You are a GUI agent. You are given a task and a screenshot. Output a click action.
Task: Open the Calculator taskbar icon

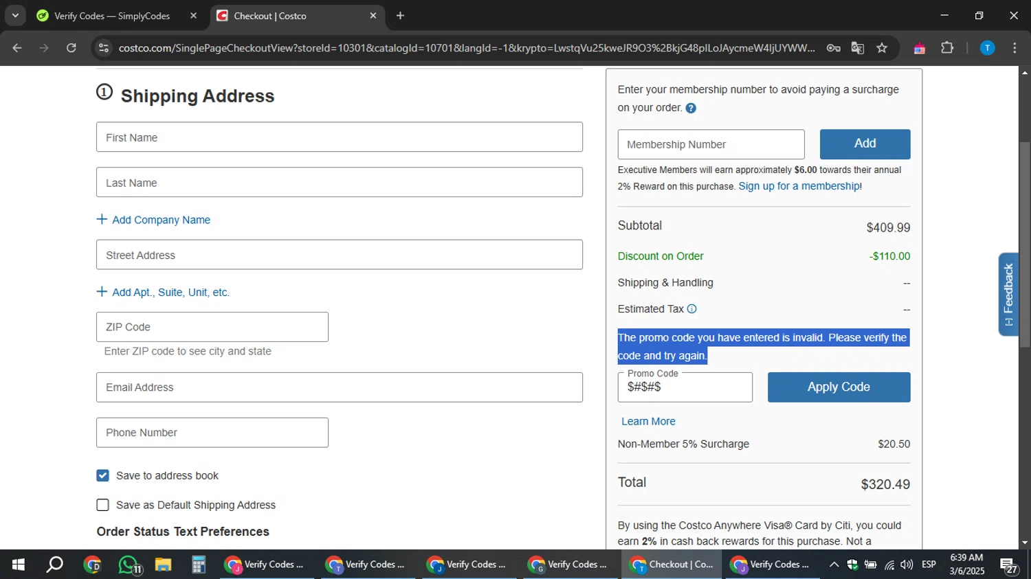pos(199,565)
